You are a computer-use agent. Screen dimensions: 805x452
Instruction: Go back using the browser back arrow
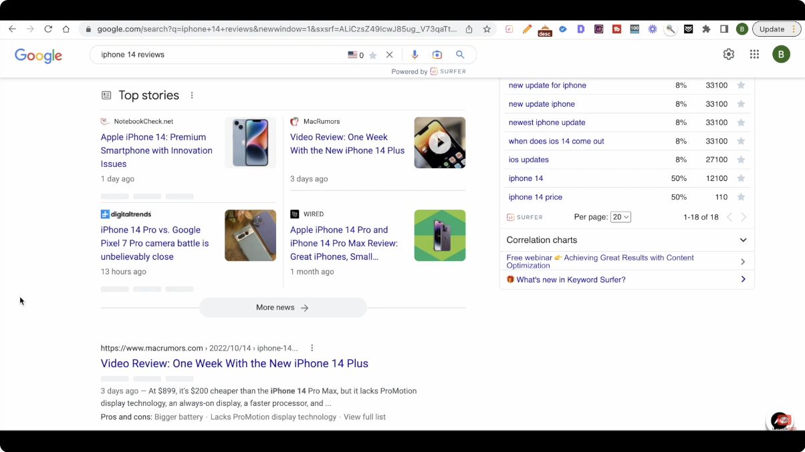coord(12,29)
